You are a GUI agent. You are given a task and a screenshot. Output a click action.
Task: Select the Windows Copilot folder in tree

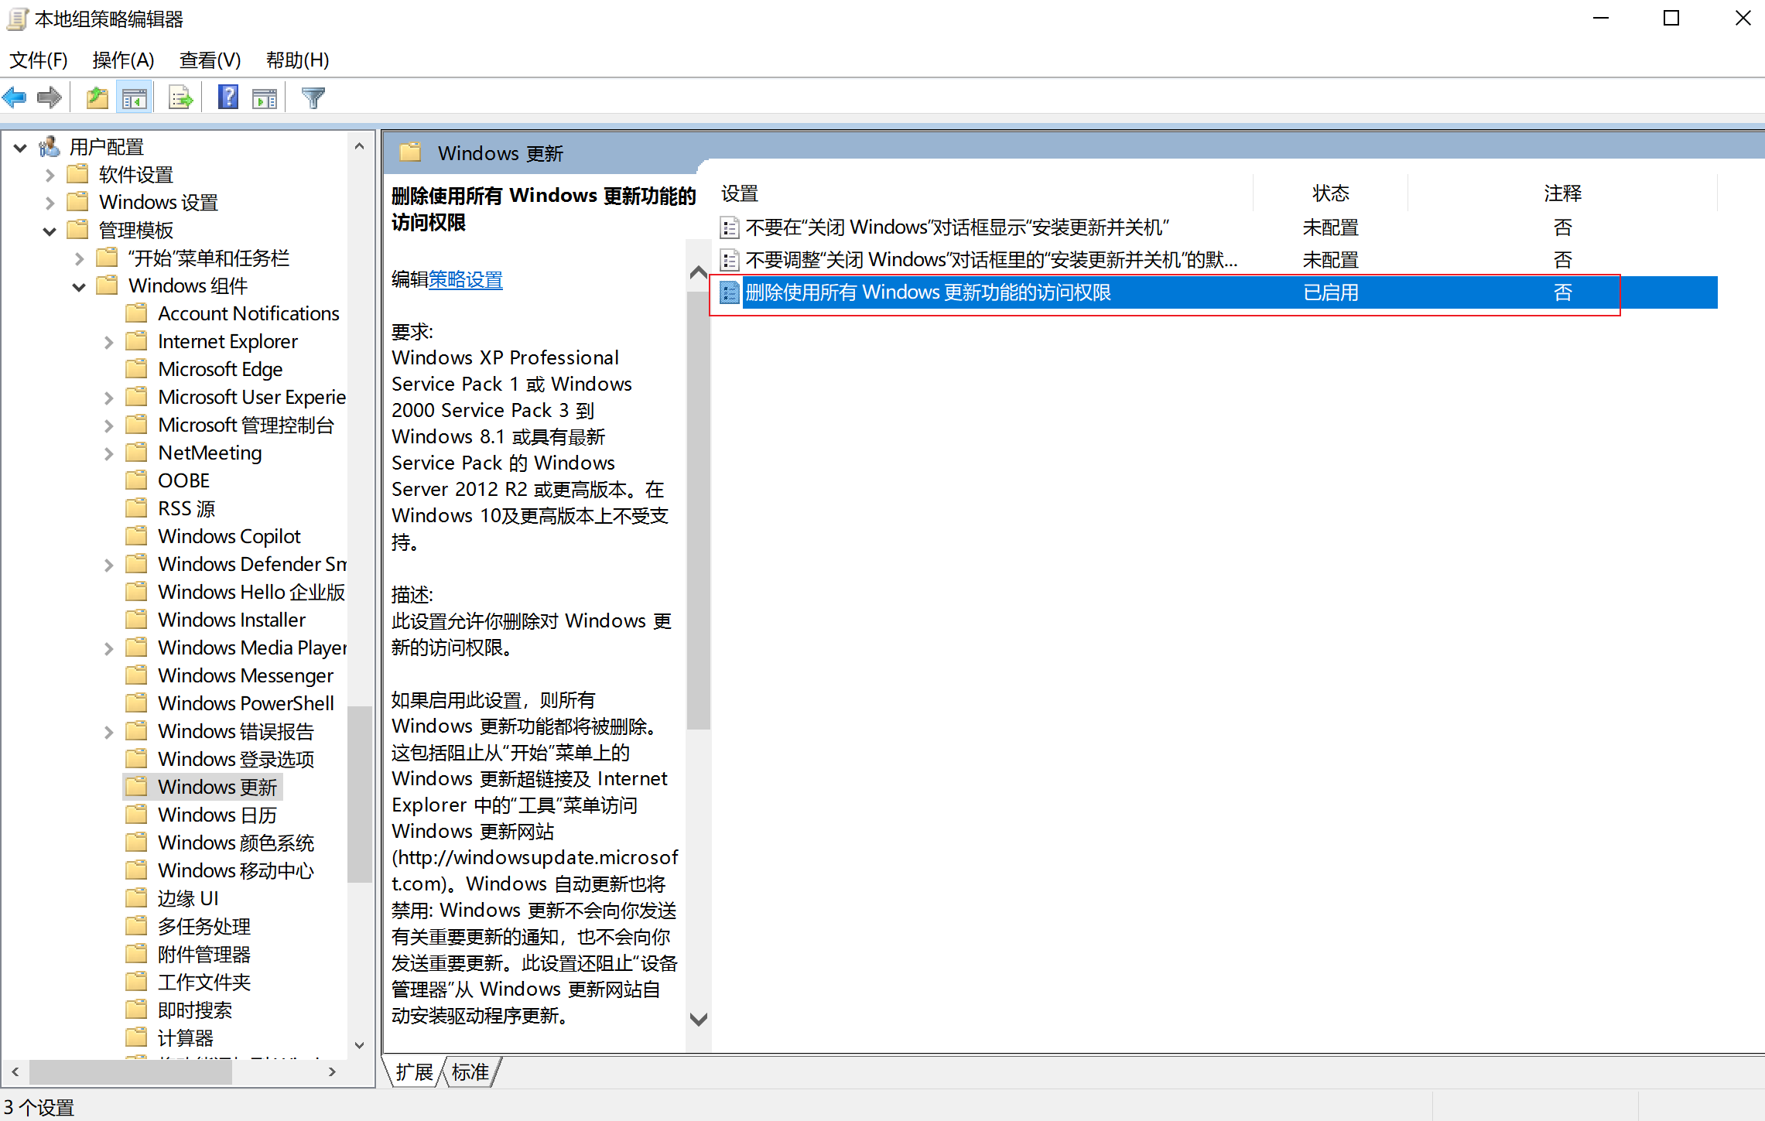[x=229, y=536]
